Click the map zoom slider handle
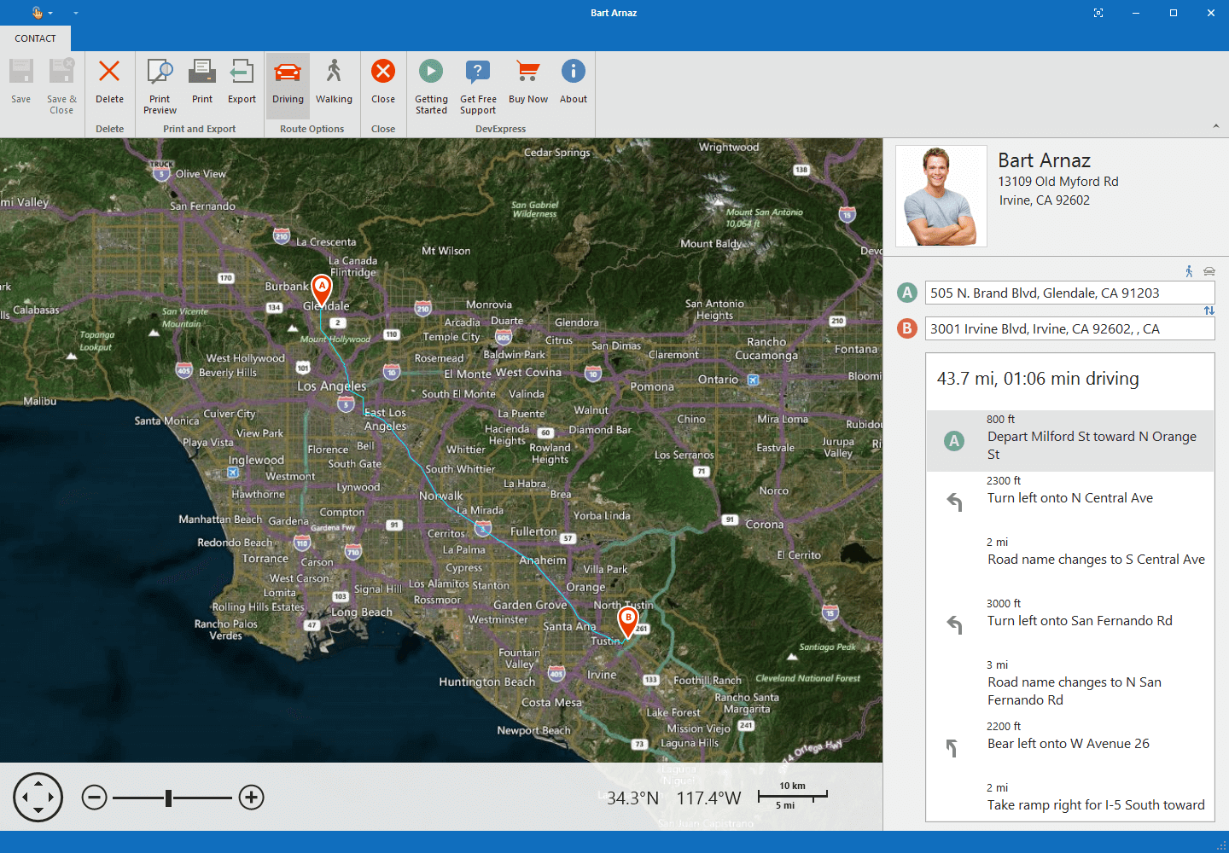 (169, 798)
